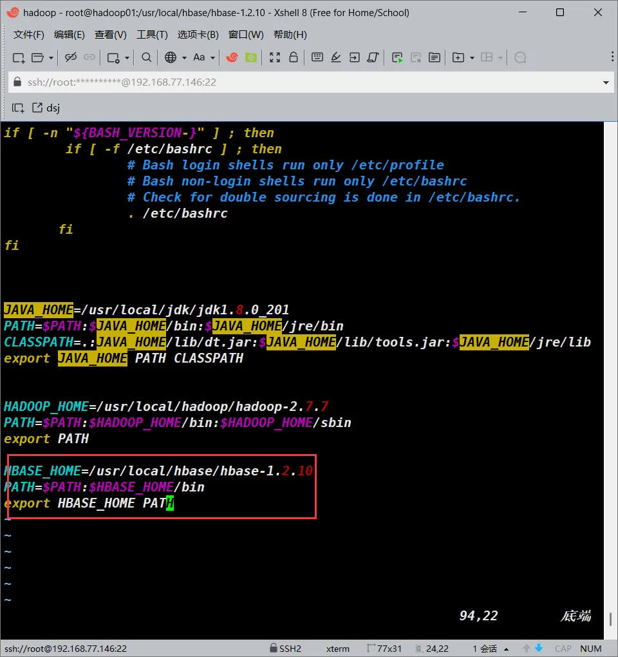Image resolution: width=618 pixels, height=657 pixels.
Task: Click the ssh://root@192.168.77.146:22 status text
Action: pyautogui.click(x=65, y=649)
